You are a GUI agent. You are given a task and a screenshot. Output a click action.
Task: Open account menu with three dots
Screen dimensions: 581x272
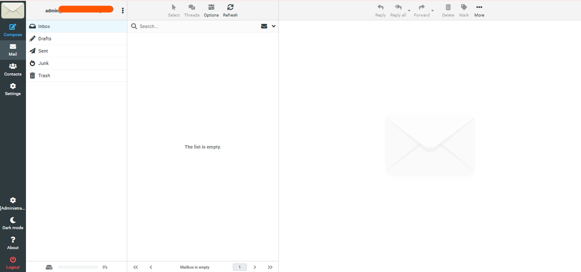coord(123,10)
